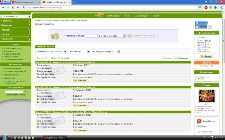The image size is (225, 140).
Task: Open the 'со статусом' filter dropdown
Action: (58, 52)
